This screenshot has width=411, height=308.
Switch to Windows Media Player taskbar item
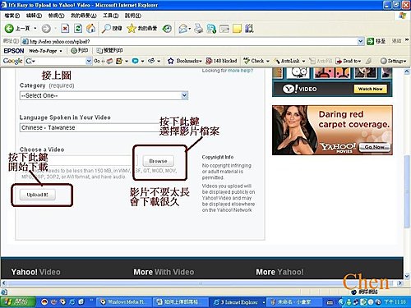[124, 301]
